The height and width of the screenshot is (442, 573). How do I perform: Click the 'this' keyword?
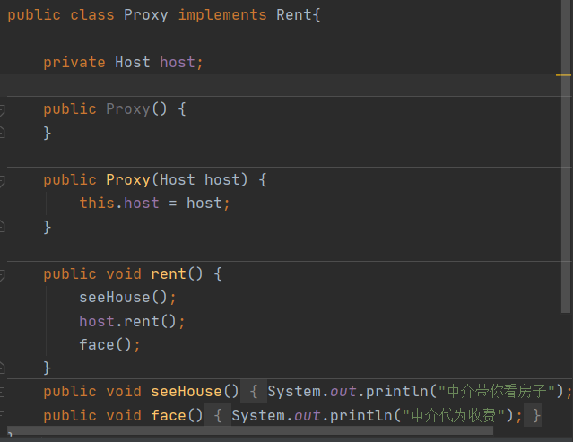pos(97,204)
